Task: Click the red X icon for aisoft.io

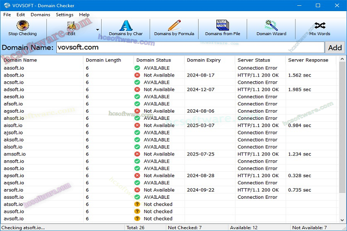Action: tap(137, 125)
